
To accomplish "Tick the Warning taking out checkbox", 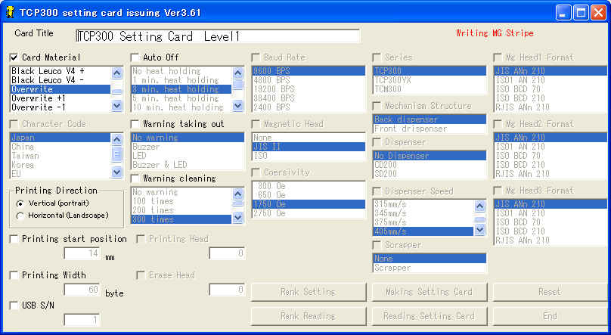I will pyautogui.click(x=135, y=124).
